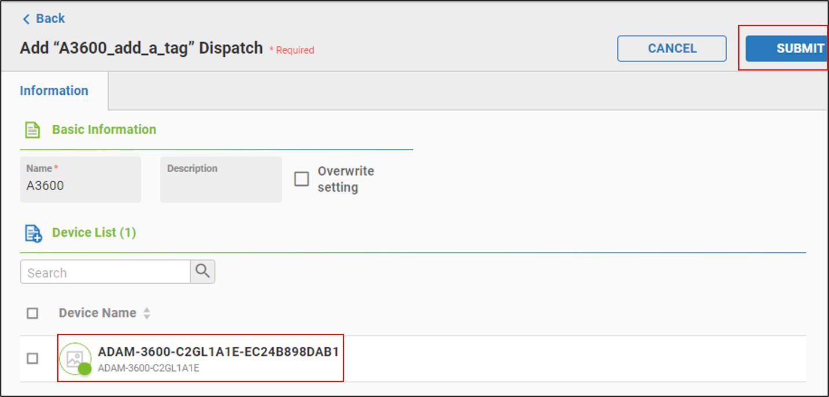Switch to the Information tab

(x=54, y=91)
